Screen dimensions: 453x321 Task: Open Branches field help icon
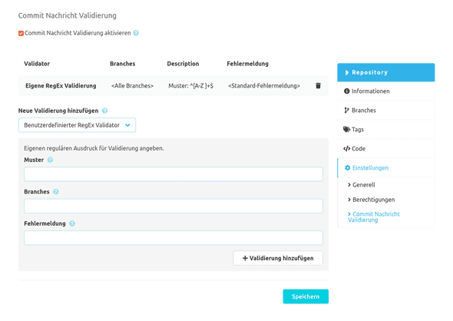coord(56,191)
